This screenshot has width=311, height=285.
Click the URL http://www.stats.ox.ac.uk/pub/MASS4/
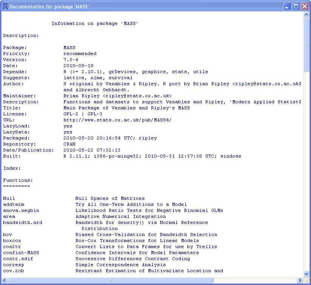tap(117, 120)
